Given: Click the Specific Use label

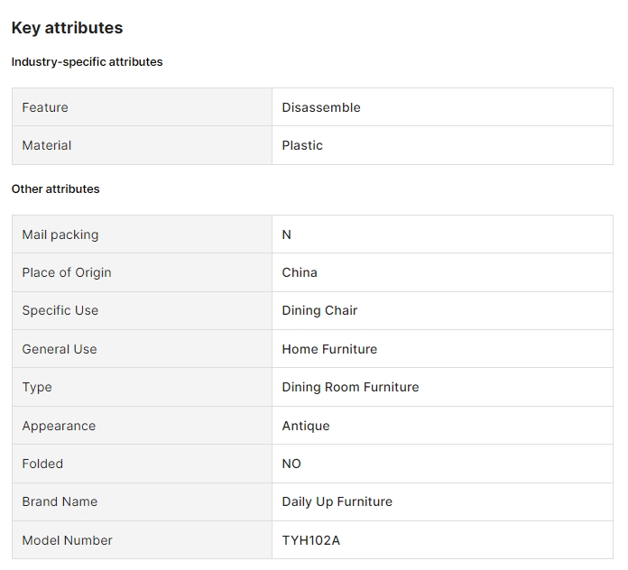Looking at the screenshot, I should 60,310.
